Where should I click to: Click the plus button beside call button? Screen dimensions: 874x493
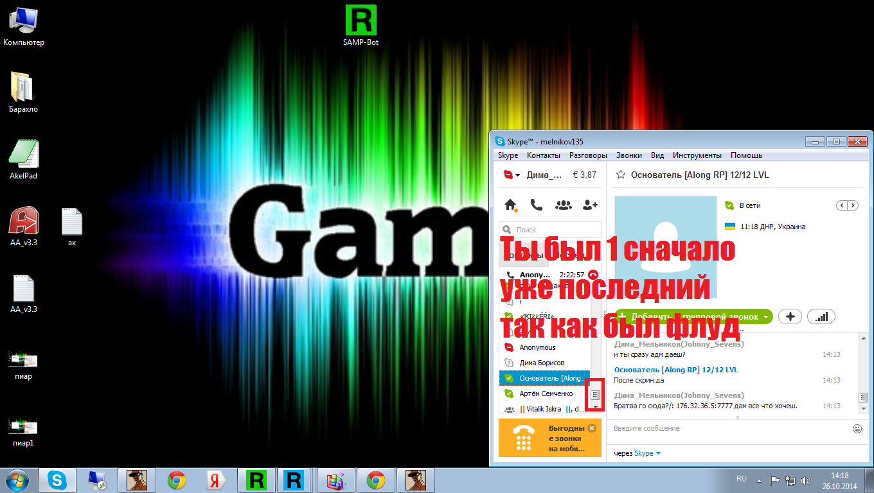click(x=790, y=316)
